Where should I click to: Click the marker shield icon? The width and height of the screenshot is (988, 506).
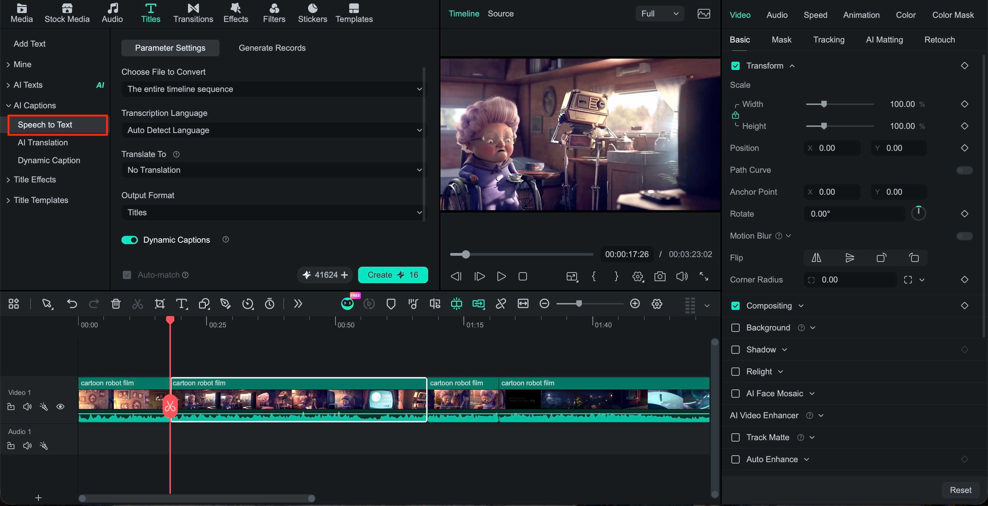391,304
